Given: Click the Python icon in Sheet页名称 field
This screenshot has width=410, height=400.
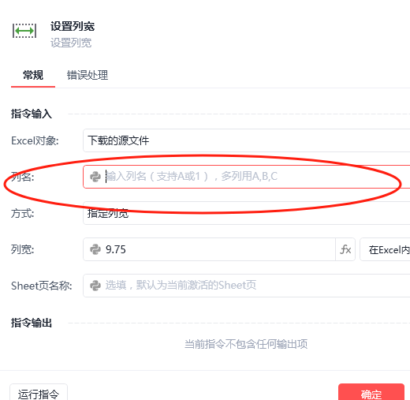Looking at the screenshot, I should coord(95,286).
